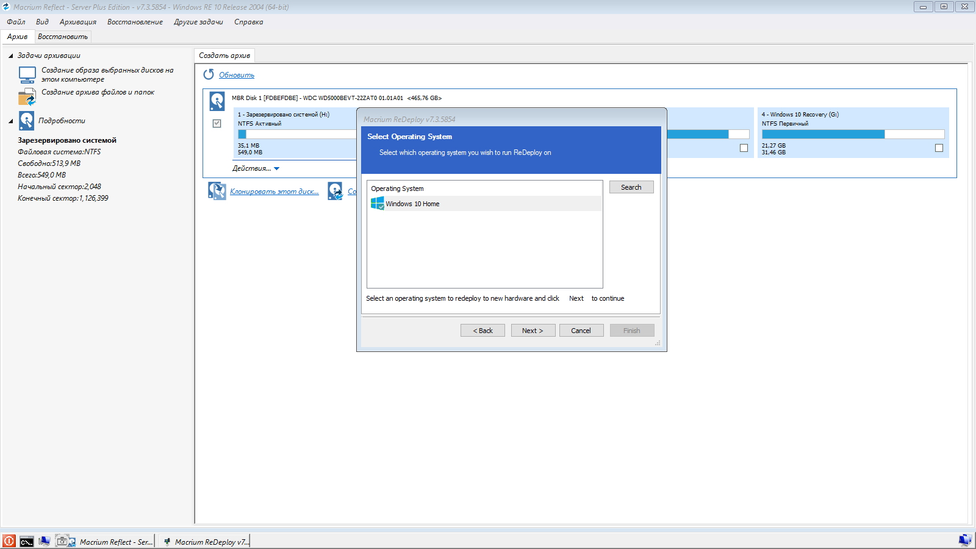Click the Обновить refresh icon
The height and width of the screenshot is (549, 976).
pos(209,74)
